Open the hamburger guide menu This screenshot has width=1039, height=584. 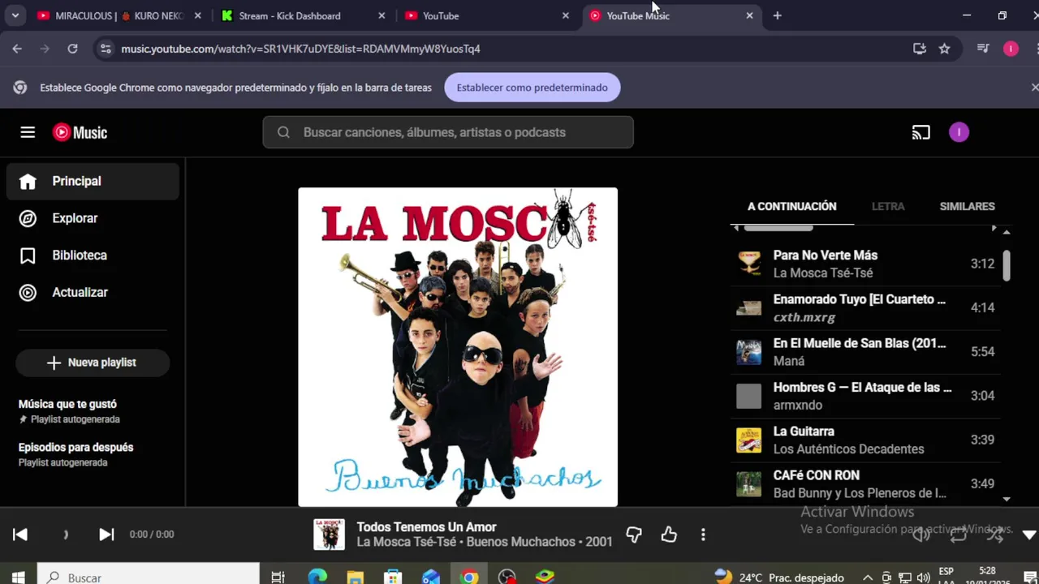coord(28,132)
